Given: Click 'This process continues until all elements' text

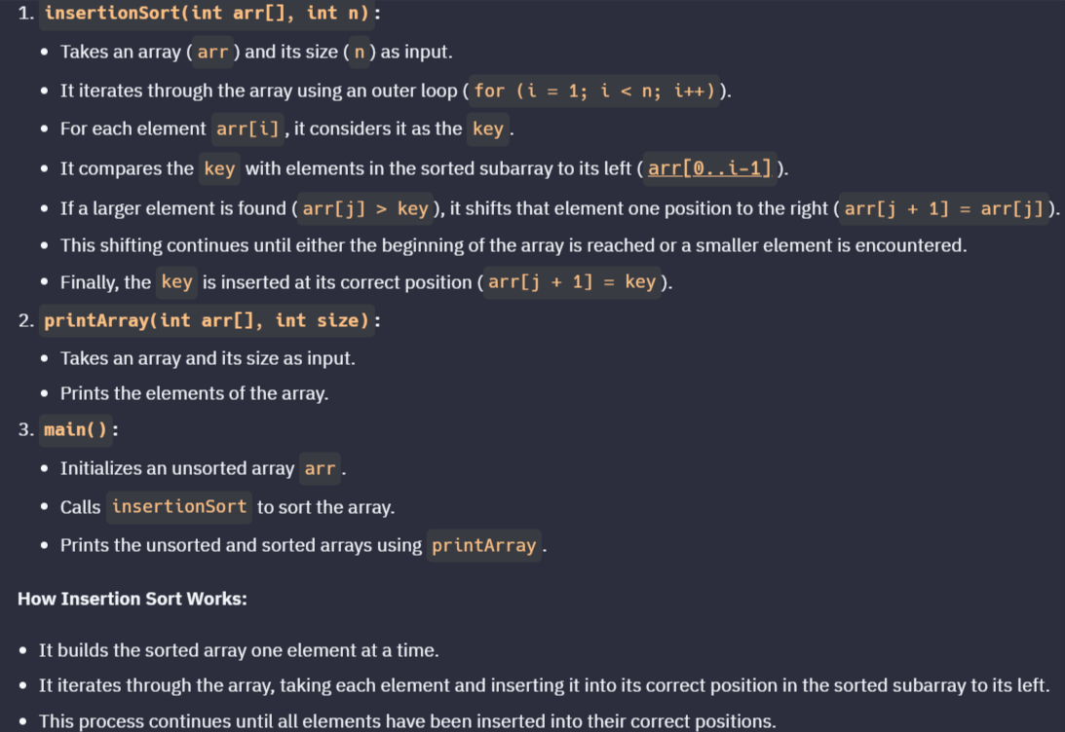Looking at the screenshot, I should 407,721.
